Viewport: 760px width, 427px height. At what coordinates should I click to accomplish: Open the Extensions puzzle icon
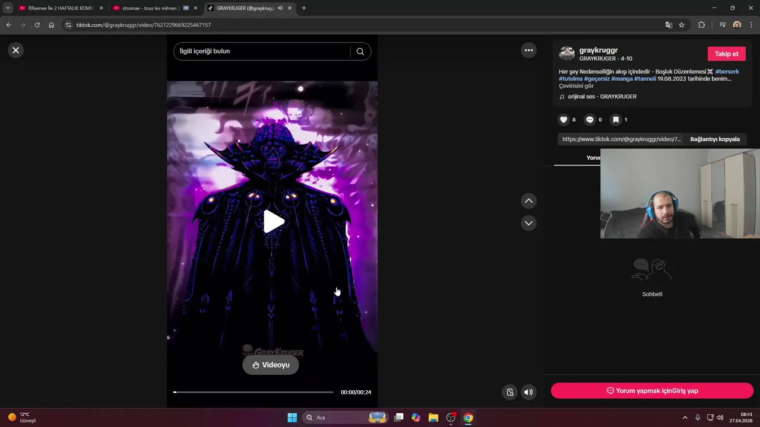coord(701,25)
